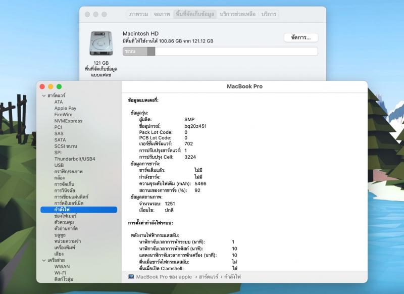Click the manufacturer value SMP
404x294 pixels.
(x=189, y=119)
